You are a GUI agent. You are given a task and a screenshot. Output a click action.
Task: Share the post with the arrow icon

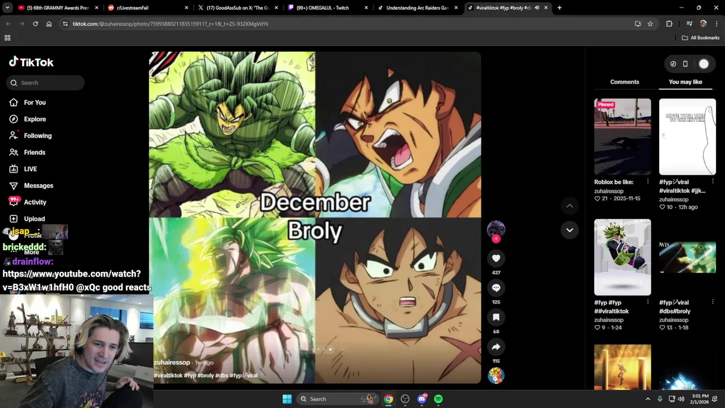tap(496, 347)
